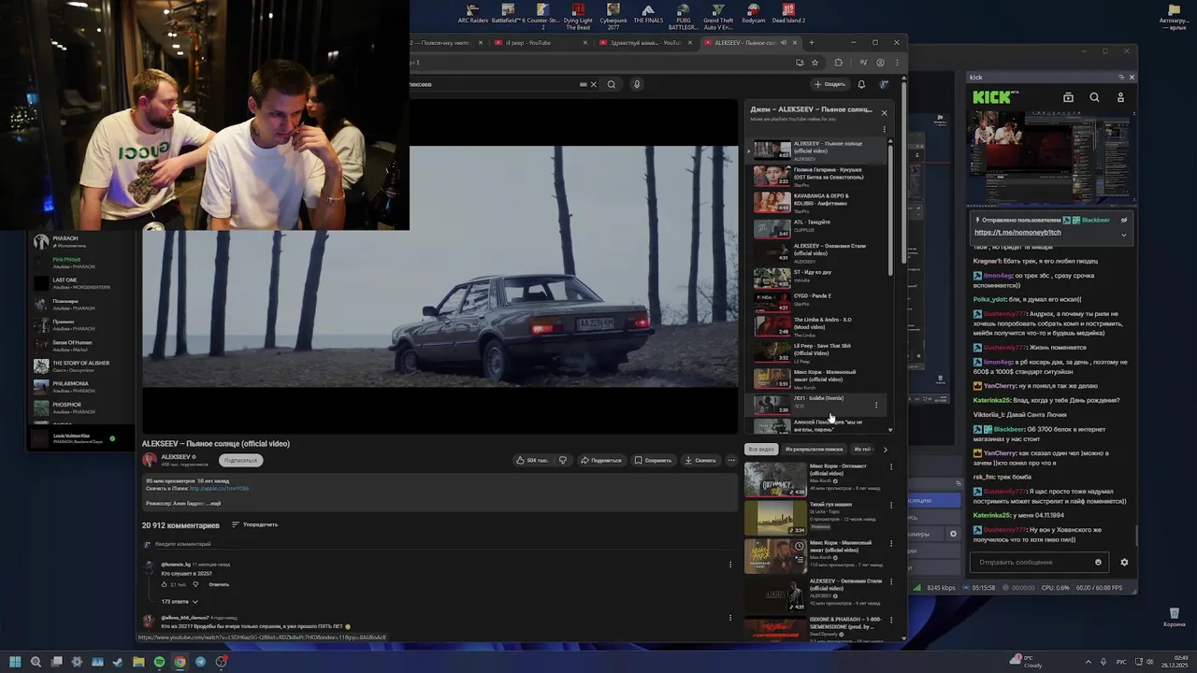Open the t.me/nomoneyb1tch link
1197x673 pixels.
[1017, 233]
